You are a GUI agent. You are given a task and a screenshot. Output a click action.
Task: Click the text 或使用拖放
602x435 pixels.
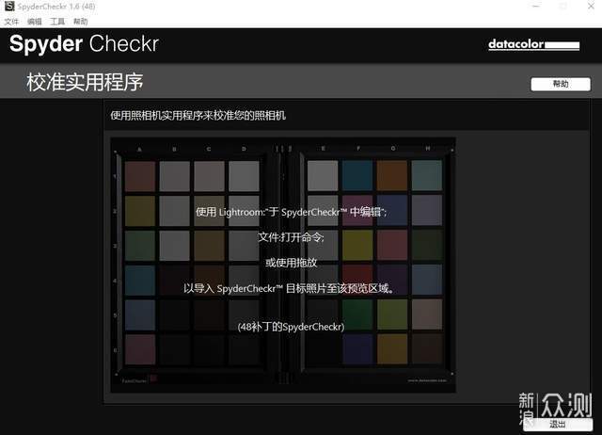[x=291, y=263]
